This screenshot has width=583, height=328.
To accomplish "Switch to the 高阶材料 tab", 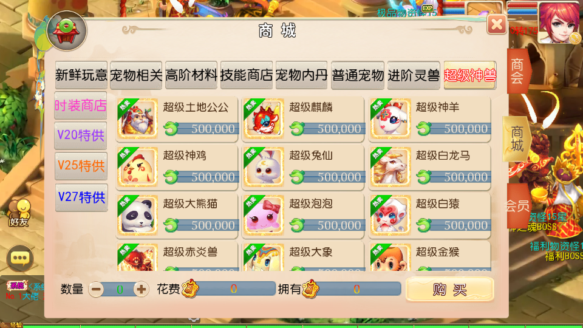I will click(191, 75).
